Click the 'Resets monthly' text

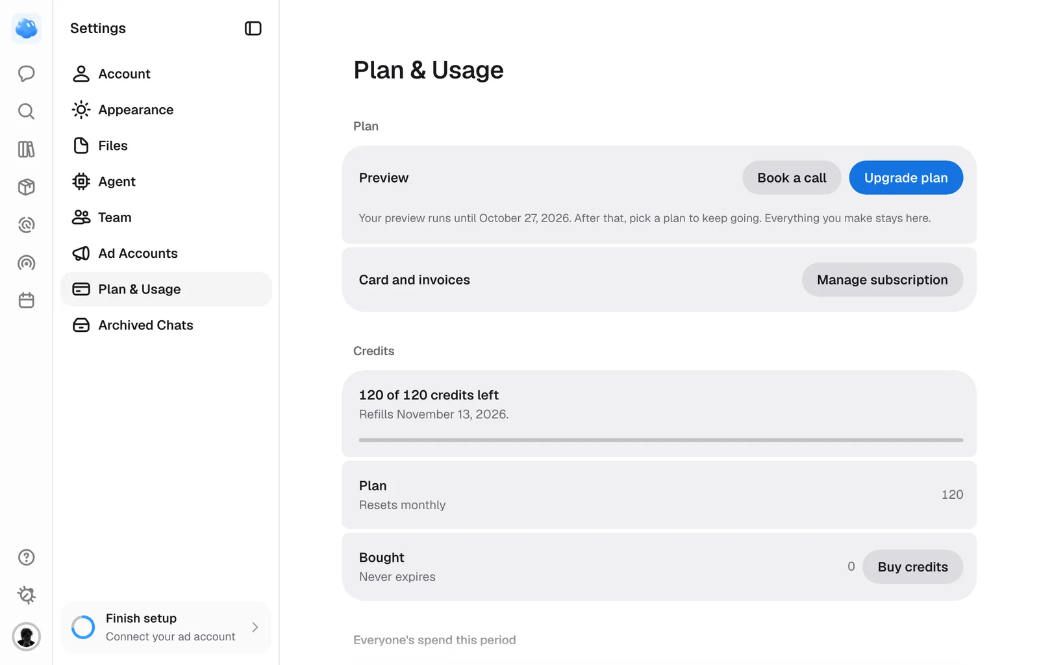click(402, 505)
